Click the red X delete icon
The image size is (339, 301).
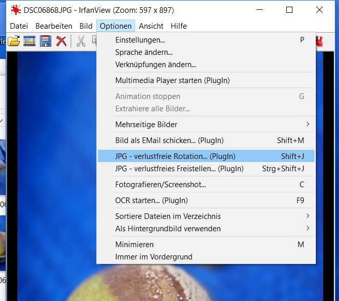click(61, 41)
